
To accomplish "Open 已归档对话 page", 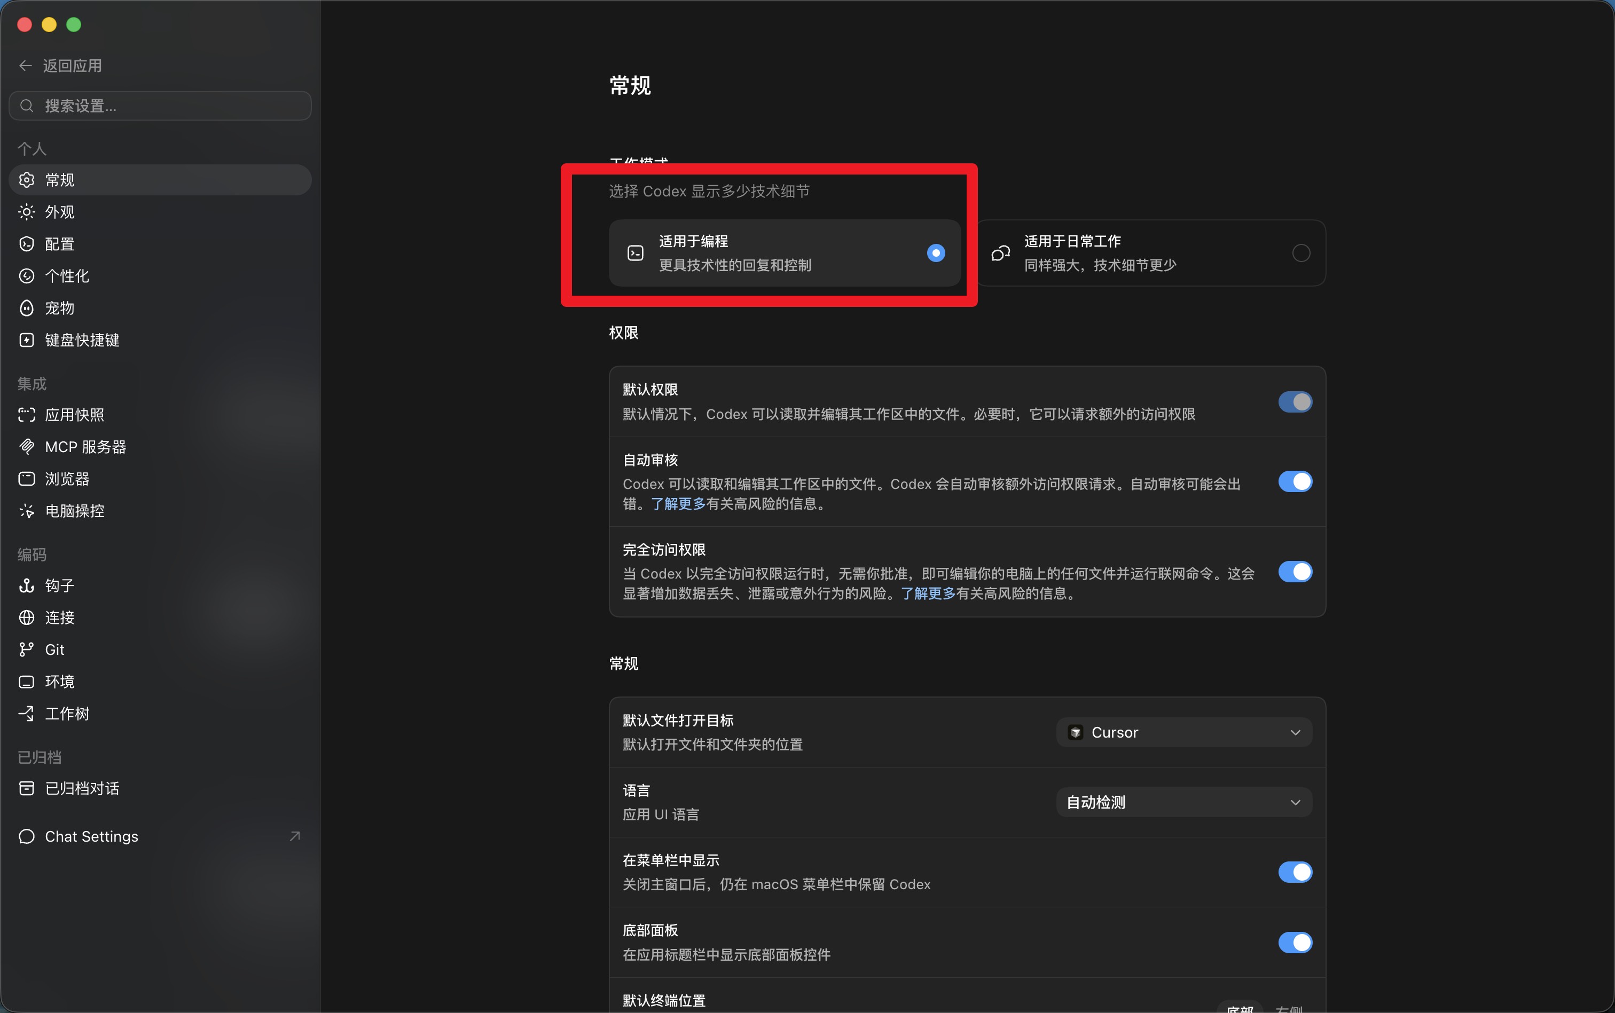I will click(x=160, y=788).
